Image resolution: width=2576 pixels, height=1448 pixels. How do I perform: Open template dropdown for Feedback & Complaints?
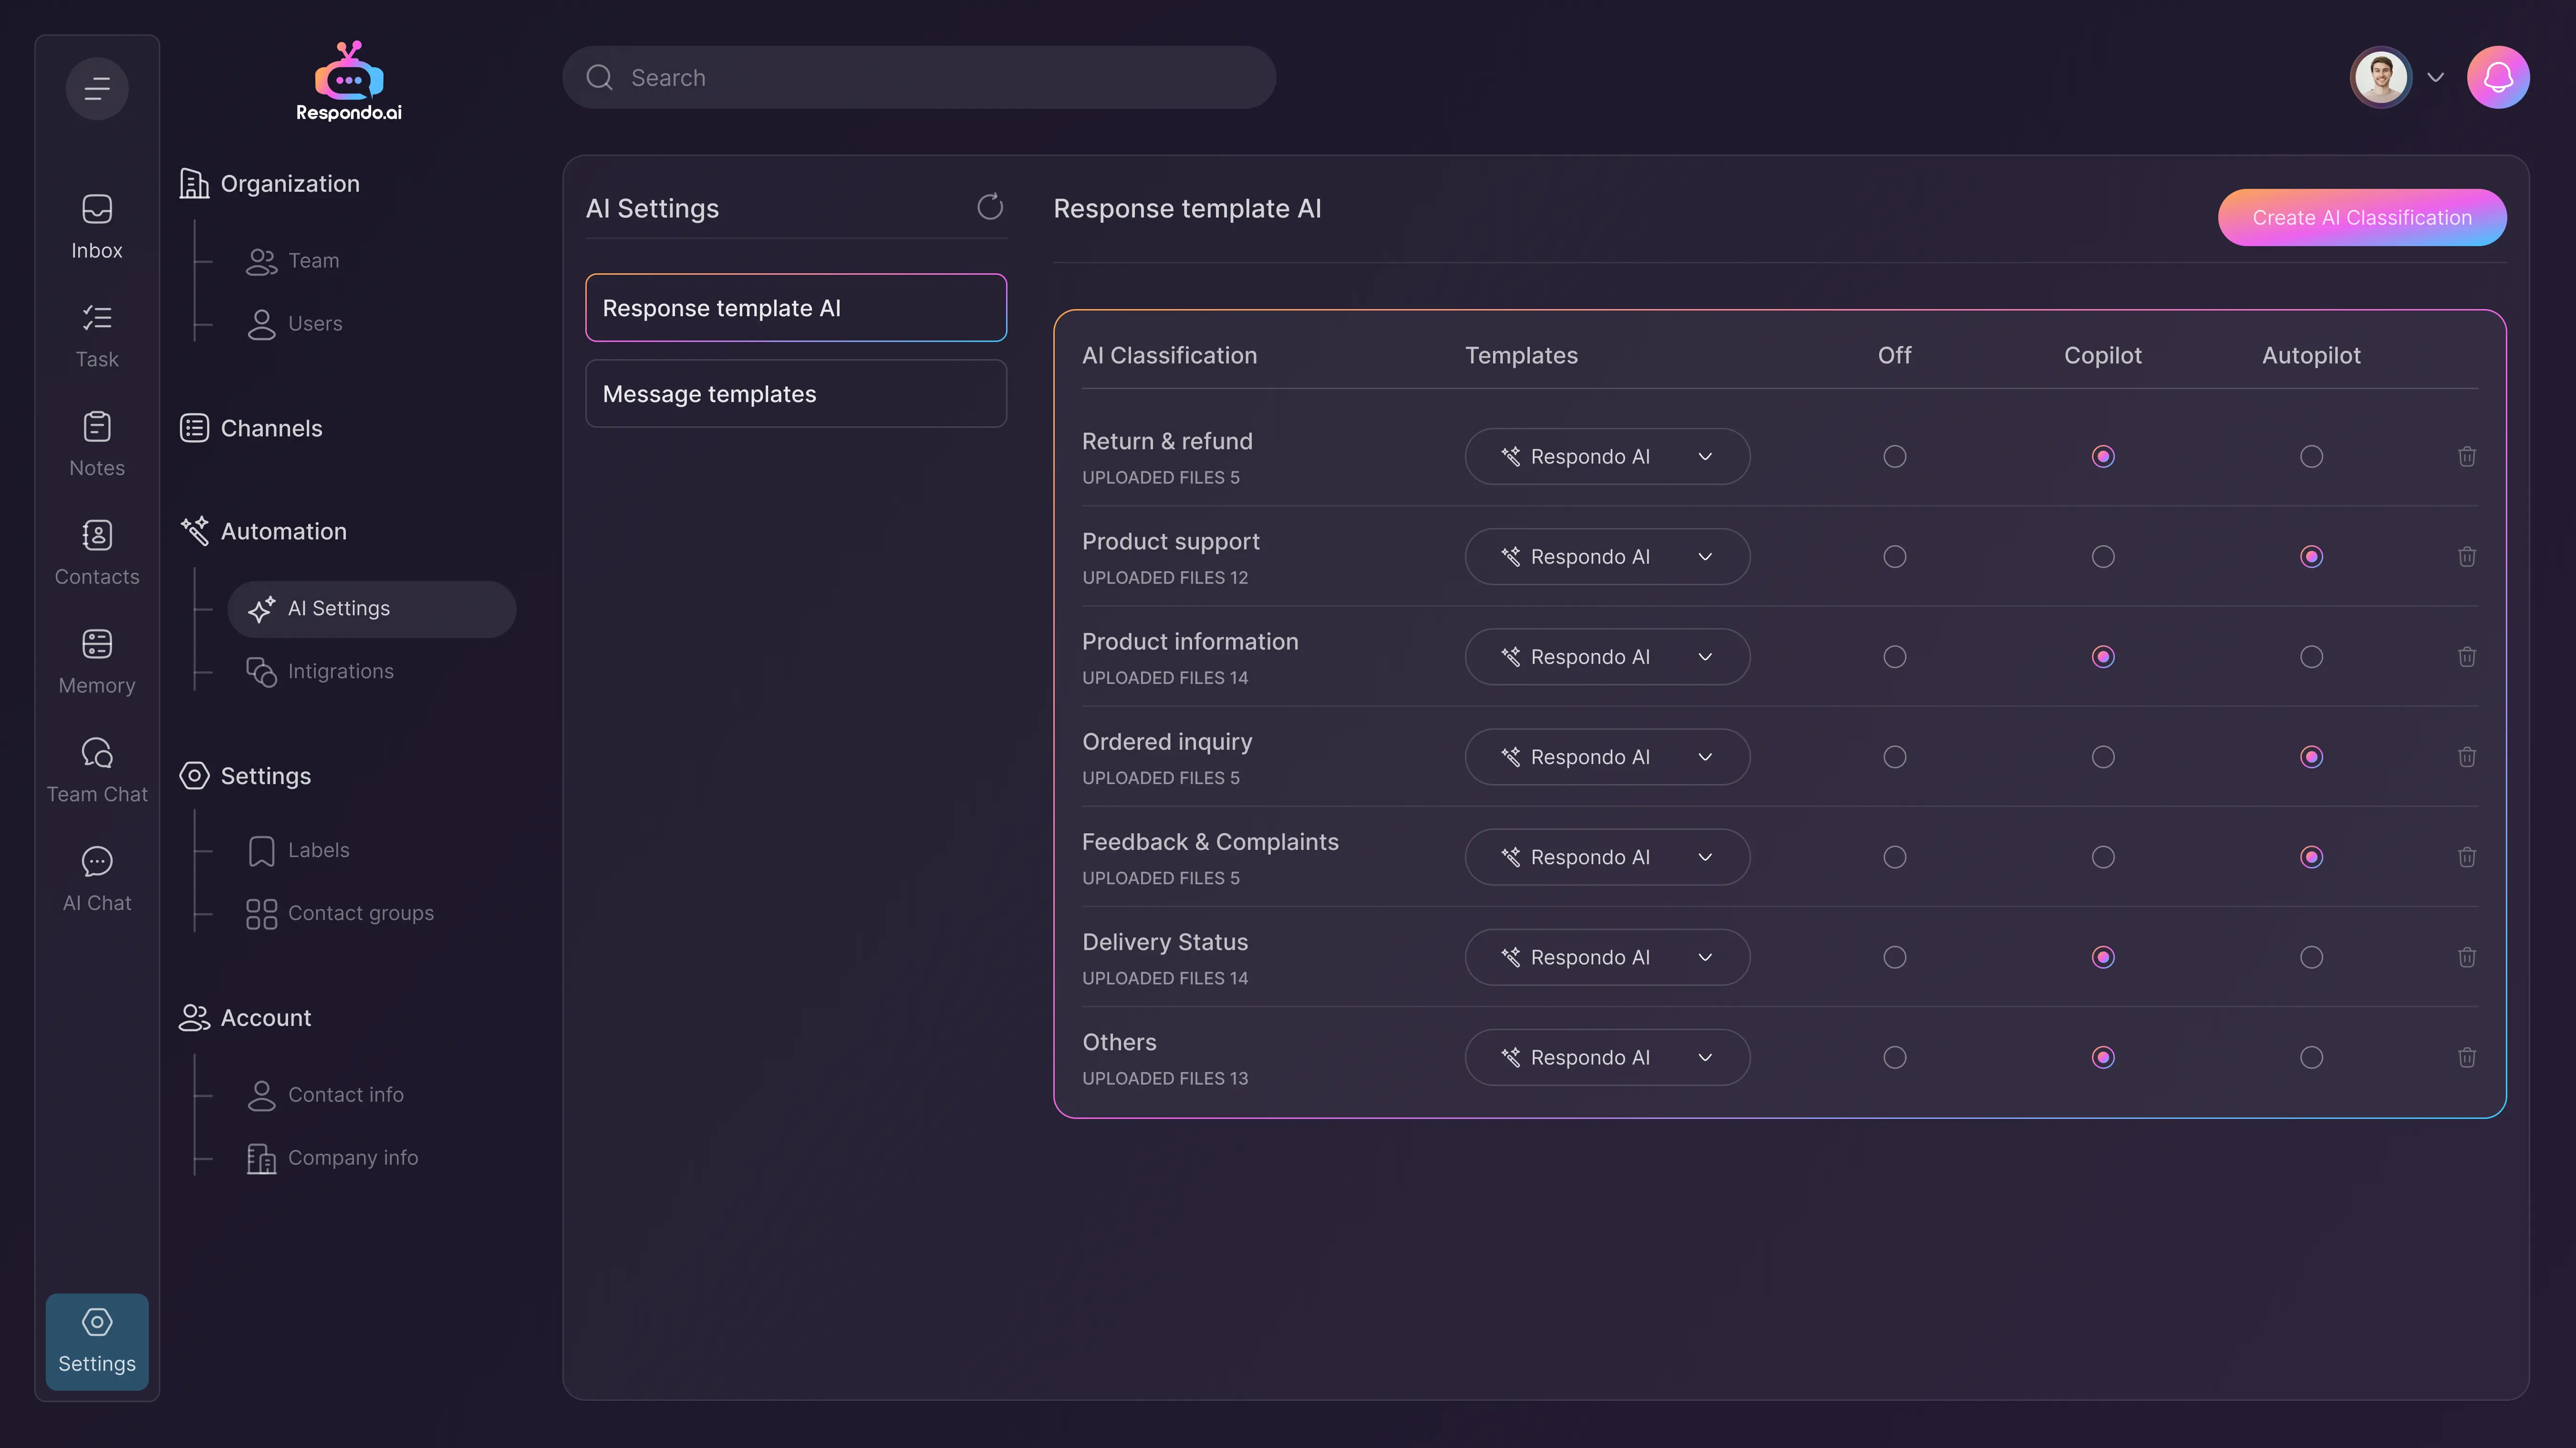pos(1606,857)
